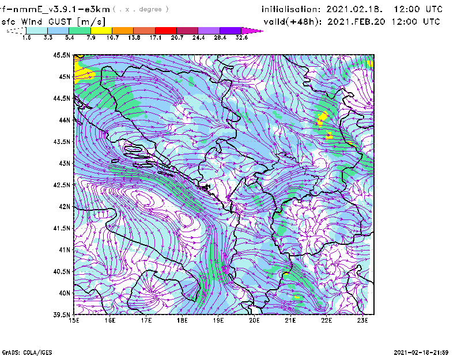
Task: Click the orange 10.7–13.8 legend swatch
Action: (x=123, y=31)
